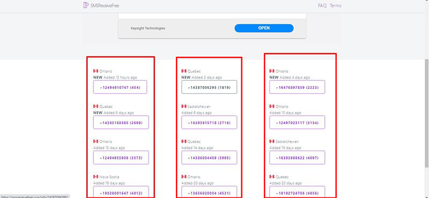Select number +14386004409 (3995)
Screen dimensions: 429x198
tap(209, 157)
